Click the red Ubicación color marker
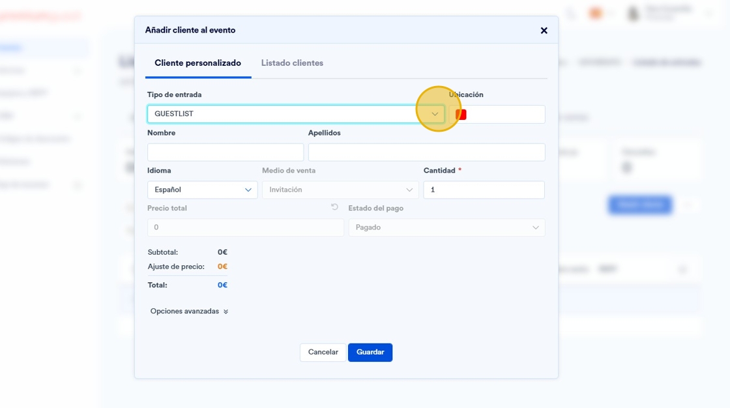The width and height of the screenshot is (730, 408). click(x=461, y=115)
